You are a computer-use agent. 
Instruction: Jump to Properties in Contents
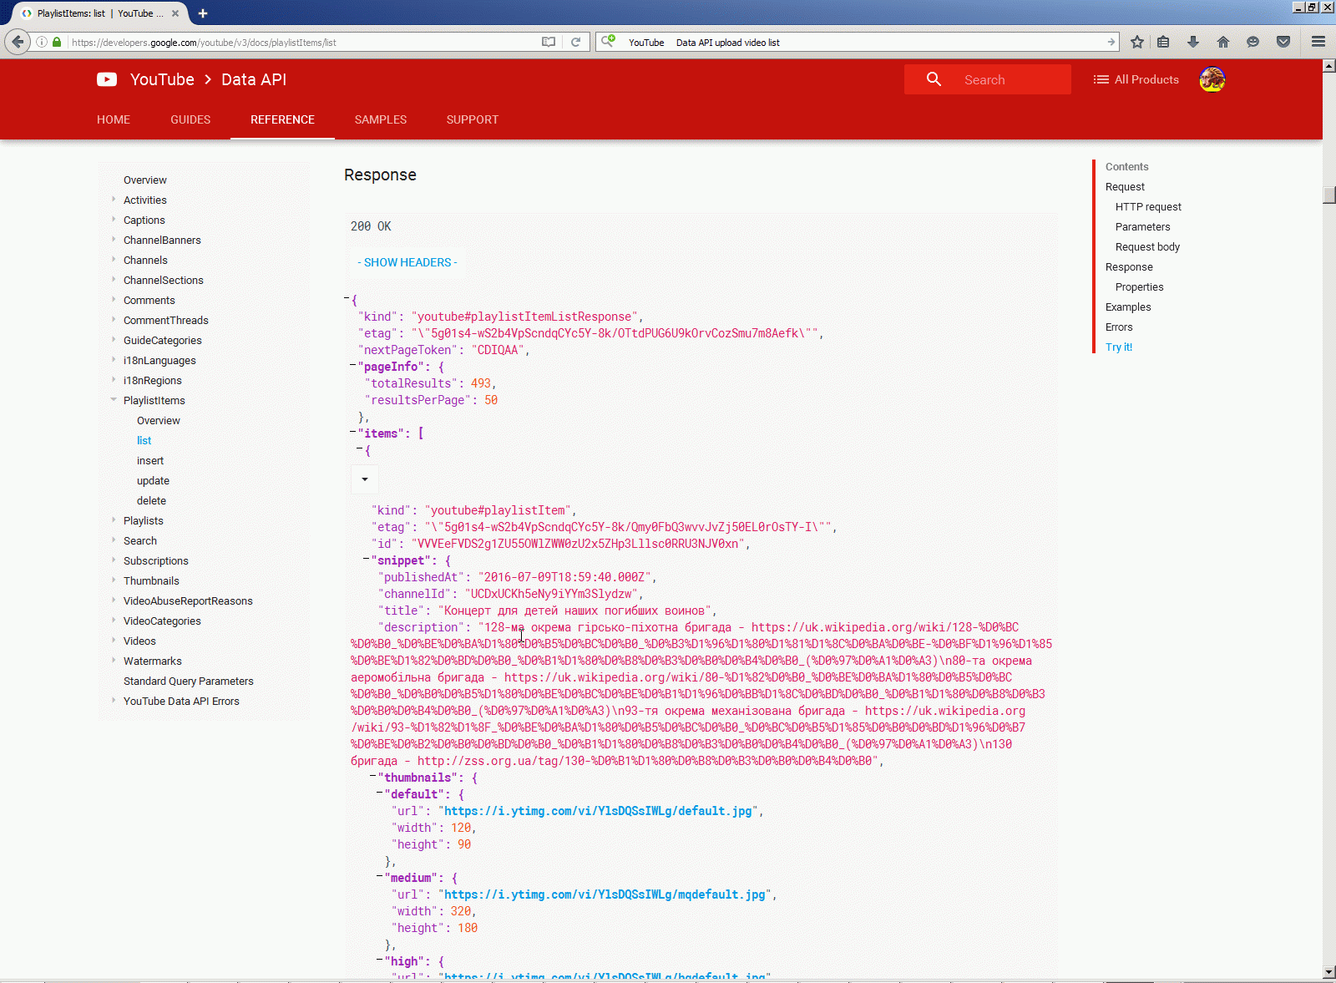[1139, 287]
